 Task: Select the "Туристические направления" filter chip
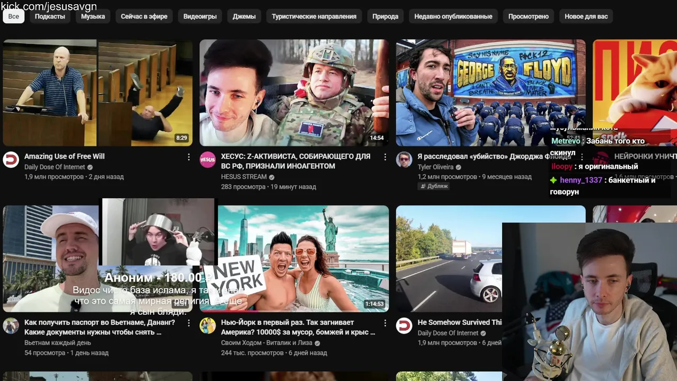pos(314,16)
